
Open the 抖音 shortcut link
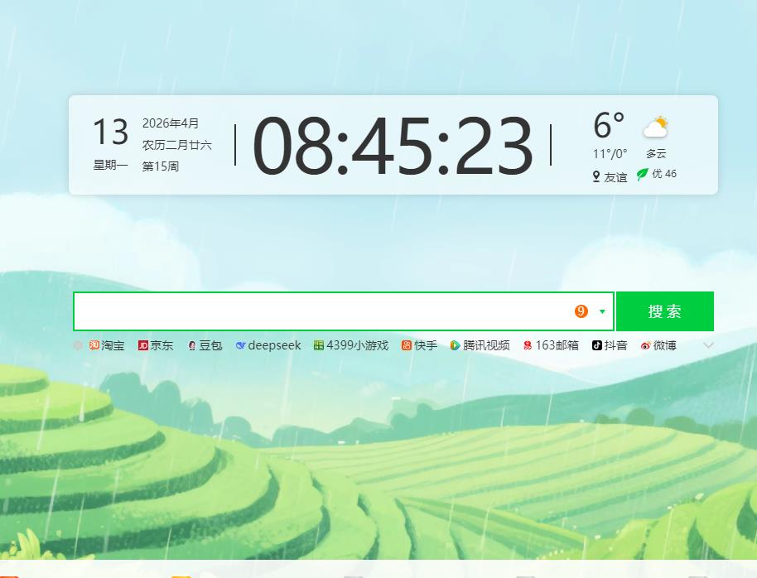pyautogui.click(x=610, y=345)
